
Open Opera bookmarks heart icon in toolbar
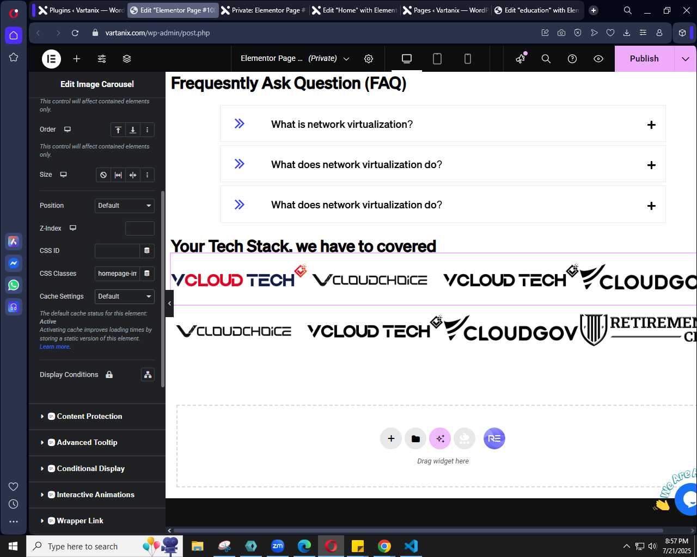[610, 33]
